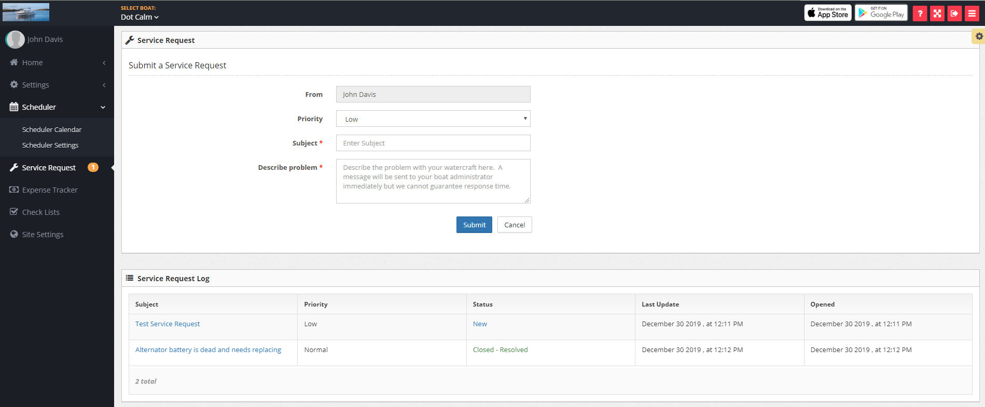Click the Enter Subject input field
This screenshot has width=985, height=407.
click(x=433, y=143)
